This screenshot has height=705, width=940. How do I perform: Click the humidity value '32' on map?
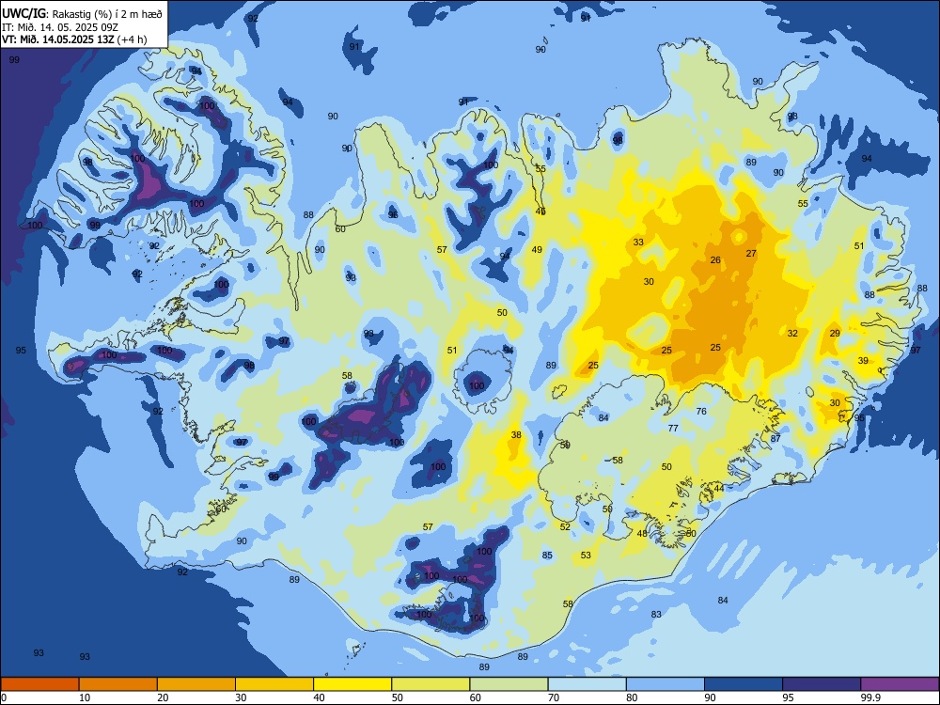coord(792,333)
